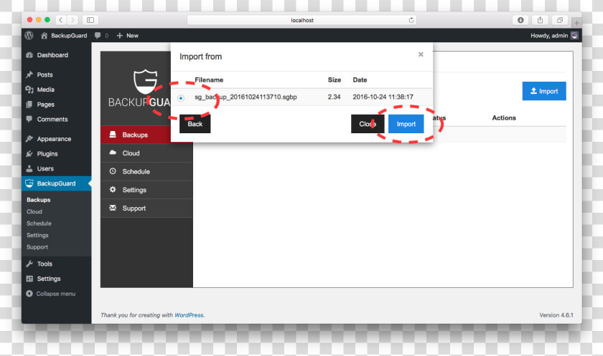Click the Import button on Backups page
This screenshot has height=356, width=603.
pos(544,91)
